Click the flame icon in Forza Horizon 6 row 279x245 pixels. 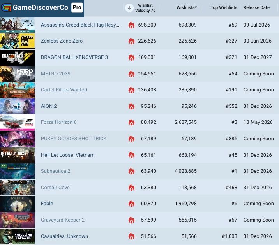tap(131, 122)
